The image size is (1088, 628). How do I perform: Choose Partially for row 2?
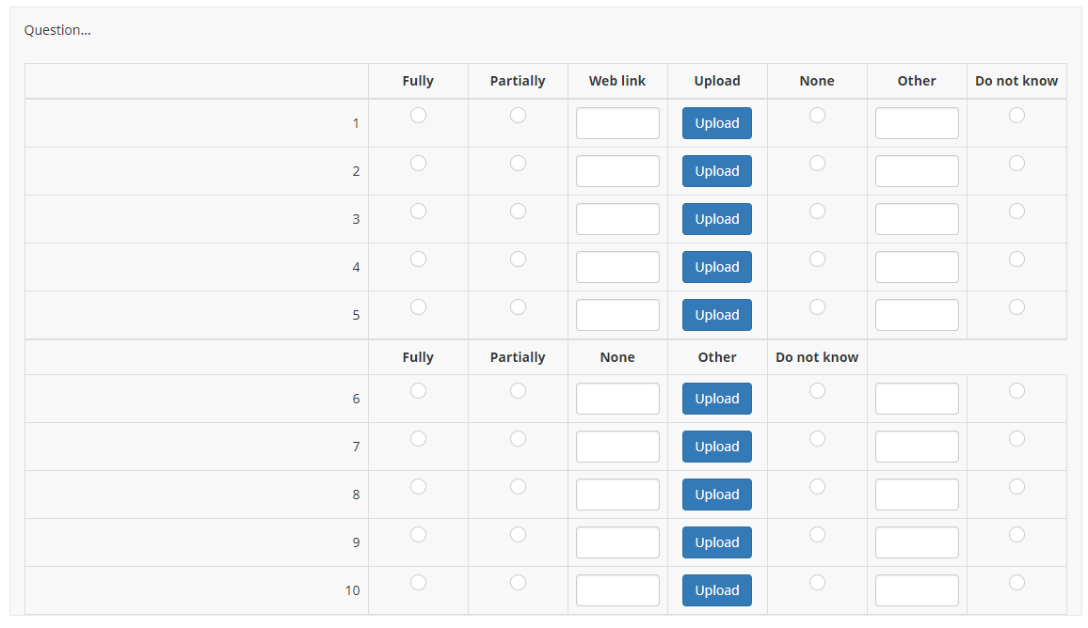coord(518,164)
